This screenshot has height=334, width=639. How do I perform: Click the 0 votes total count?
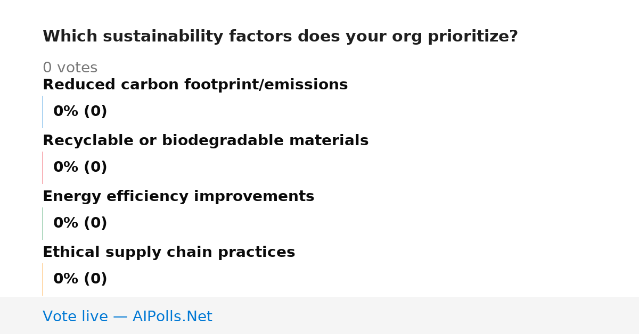pos(70,68)
